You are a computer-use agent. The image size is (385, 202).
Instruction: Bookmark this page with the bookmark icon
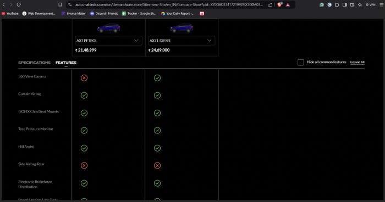pos(60,4)
